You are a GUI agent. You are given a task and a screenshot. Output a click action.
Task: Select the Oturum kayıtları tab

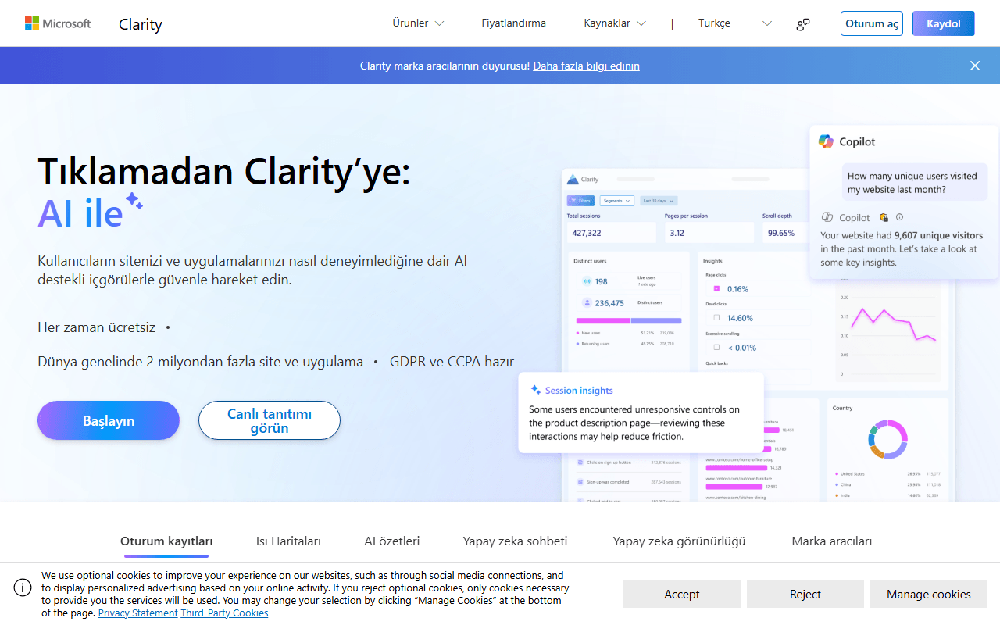click(x=166, y=541)
